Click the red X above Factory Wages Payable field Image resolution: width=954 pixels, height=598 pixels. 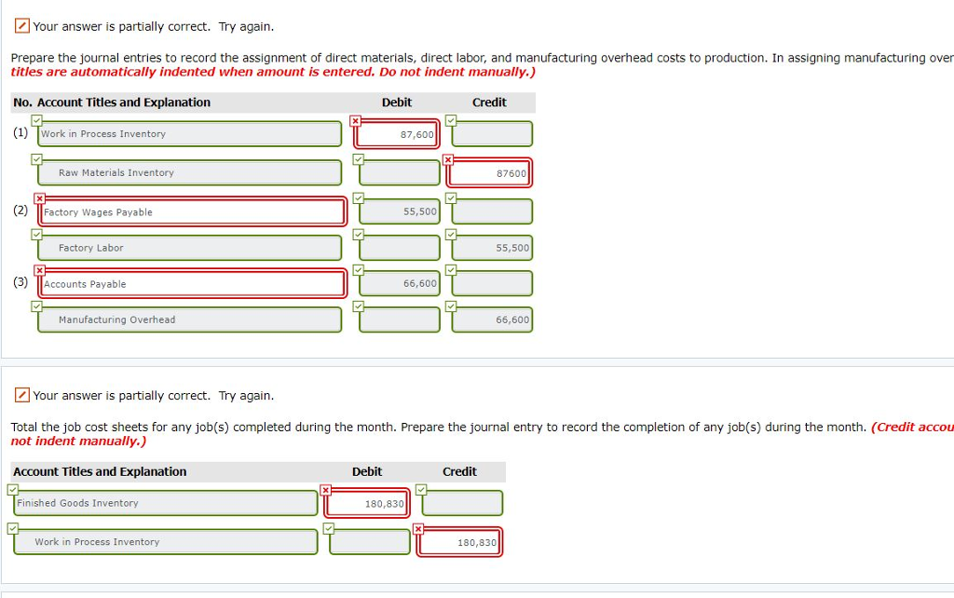(x=37, y=197)
